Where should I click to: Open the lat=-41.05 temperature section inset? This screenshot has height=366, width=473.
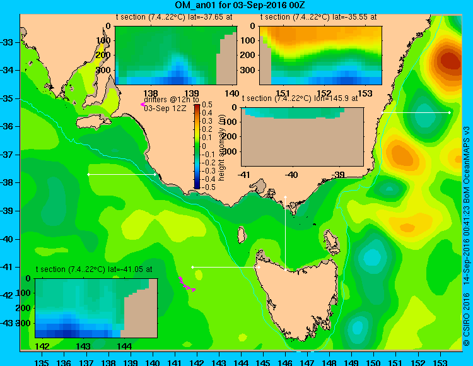[96, 308]
